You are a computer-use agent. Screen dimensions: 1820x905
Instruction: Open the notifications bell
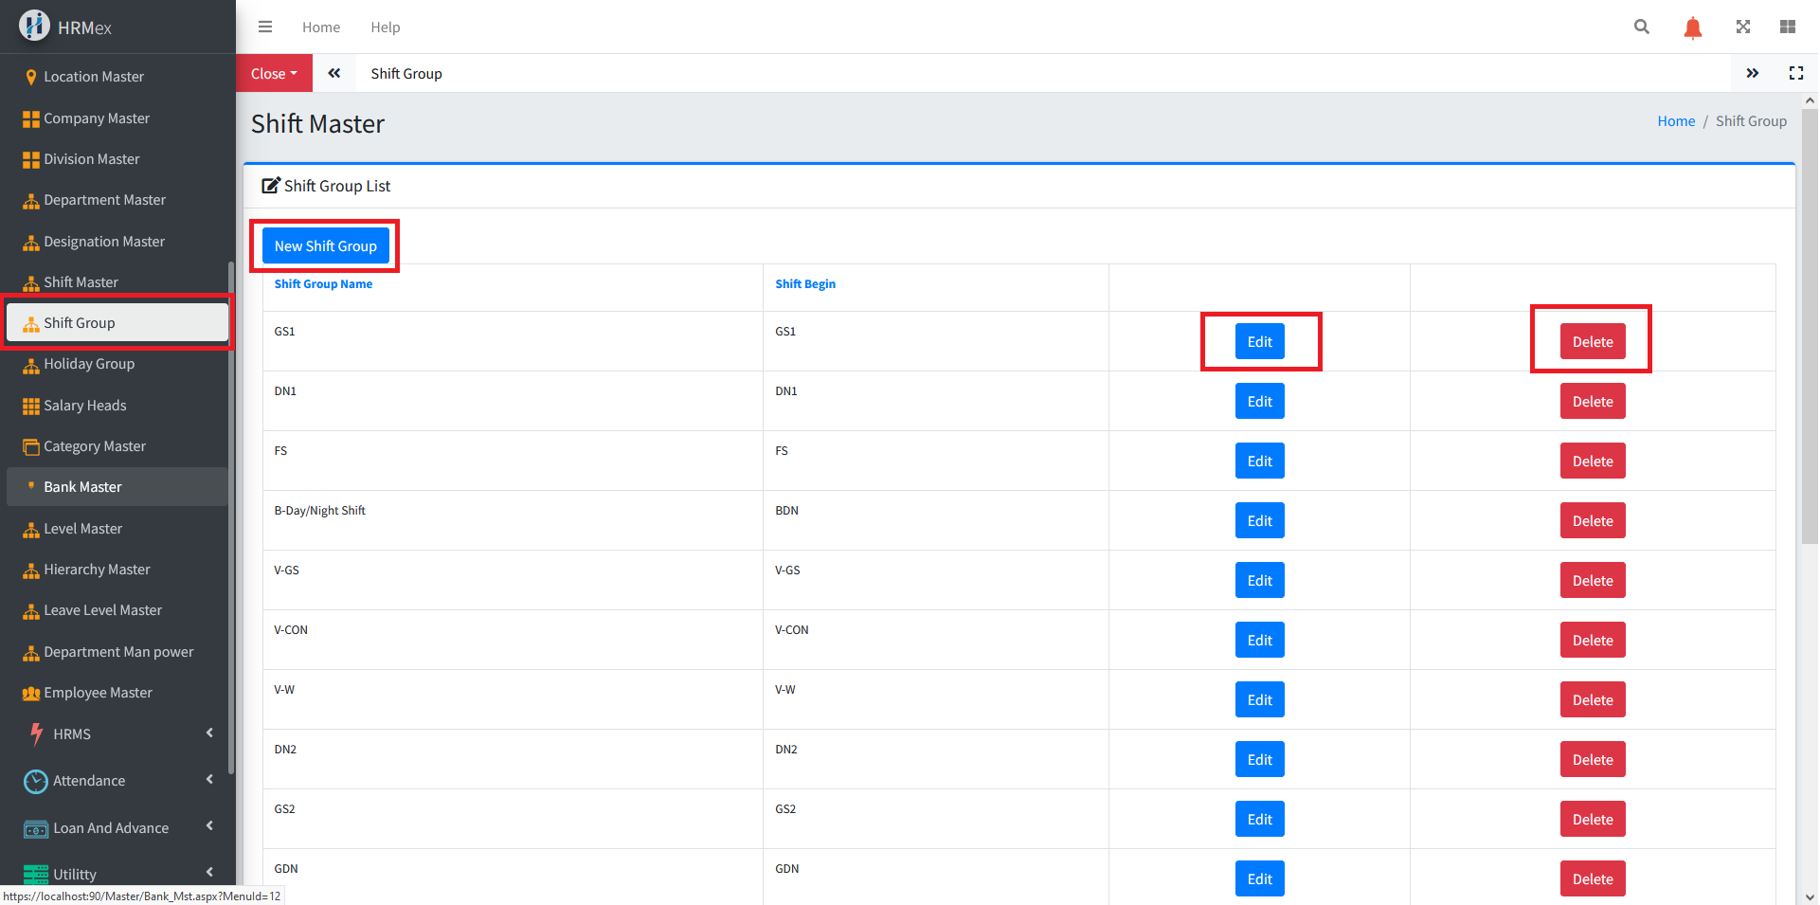pyautogui.click(x=1692, y=27)
